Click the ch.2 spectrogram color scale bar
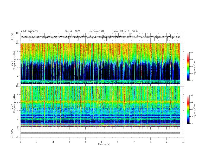The width and height of the screenshot is (206, 159). pyautogui.click(x=188, y=109)
